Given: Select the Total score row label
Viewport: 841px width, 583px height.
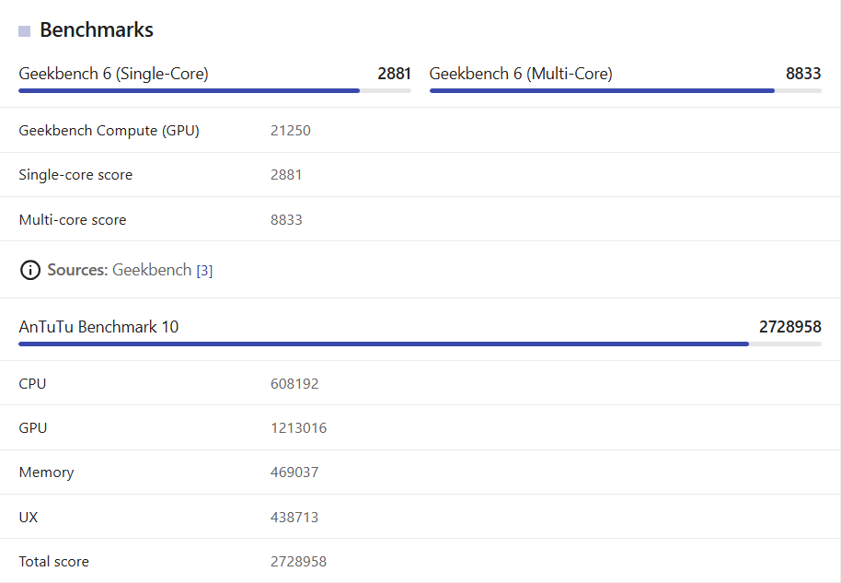Looking at the screenshot, I should pos(53,562).
